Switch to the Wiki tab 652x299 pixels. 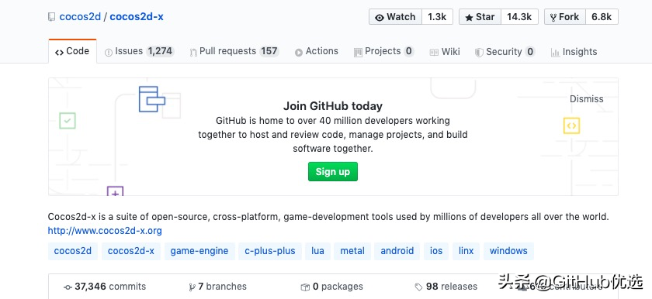click(x=445, y=52)
